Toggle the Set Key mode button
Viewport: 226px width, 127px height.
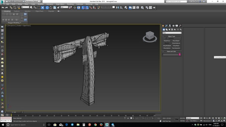point(183,121)
